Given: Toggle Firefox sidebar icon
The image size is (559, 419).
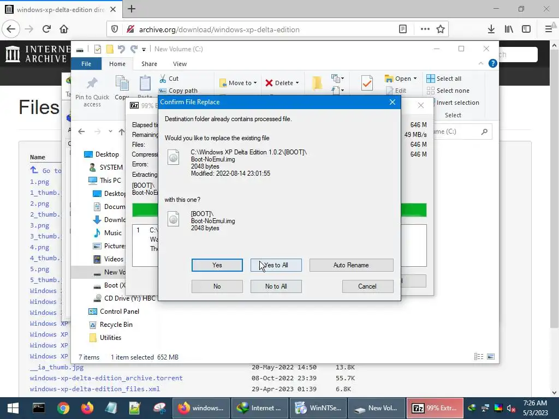Looking at the screenshot, I should click(x=526, y=29).
